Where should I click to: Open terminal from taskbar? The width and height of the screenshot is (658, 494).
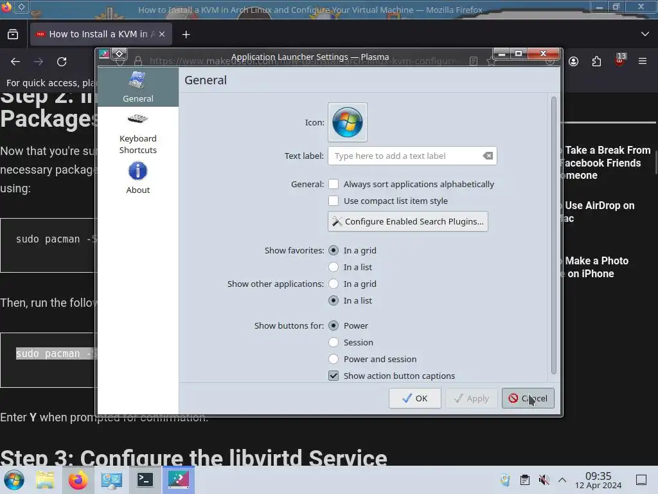(145, 480)
